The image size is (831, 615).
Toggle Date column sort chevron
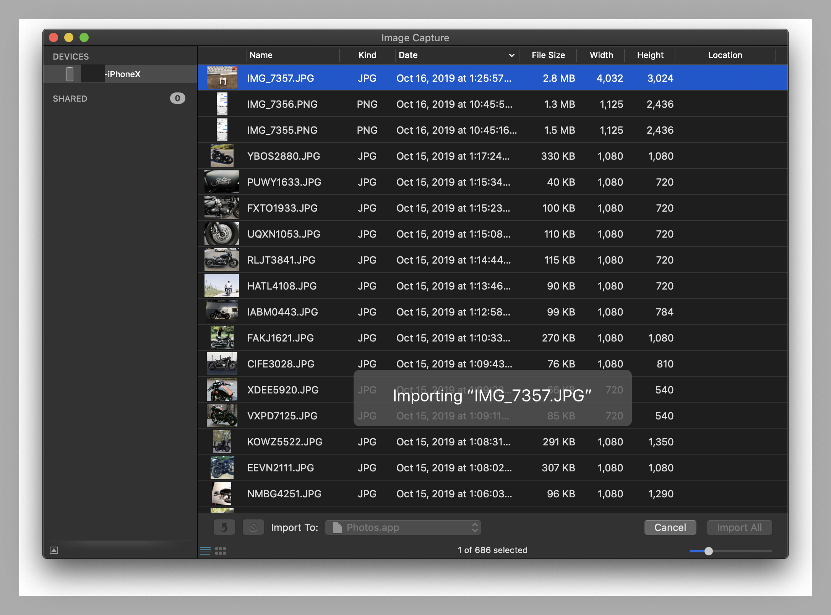[x=511, y=55]
